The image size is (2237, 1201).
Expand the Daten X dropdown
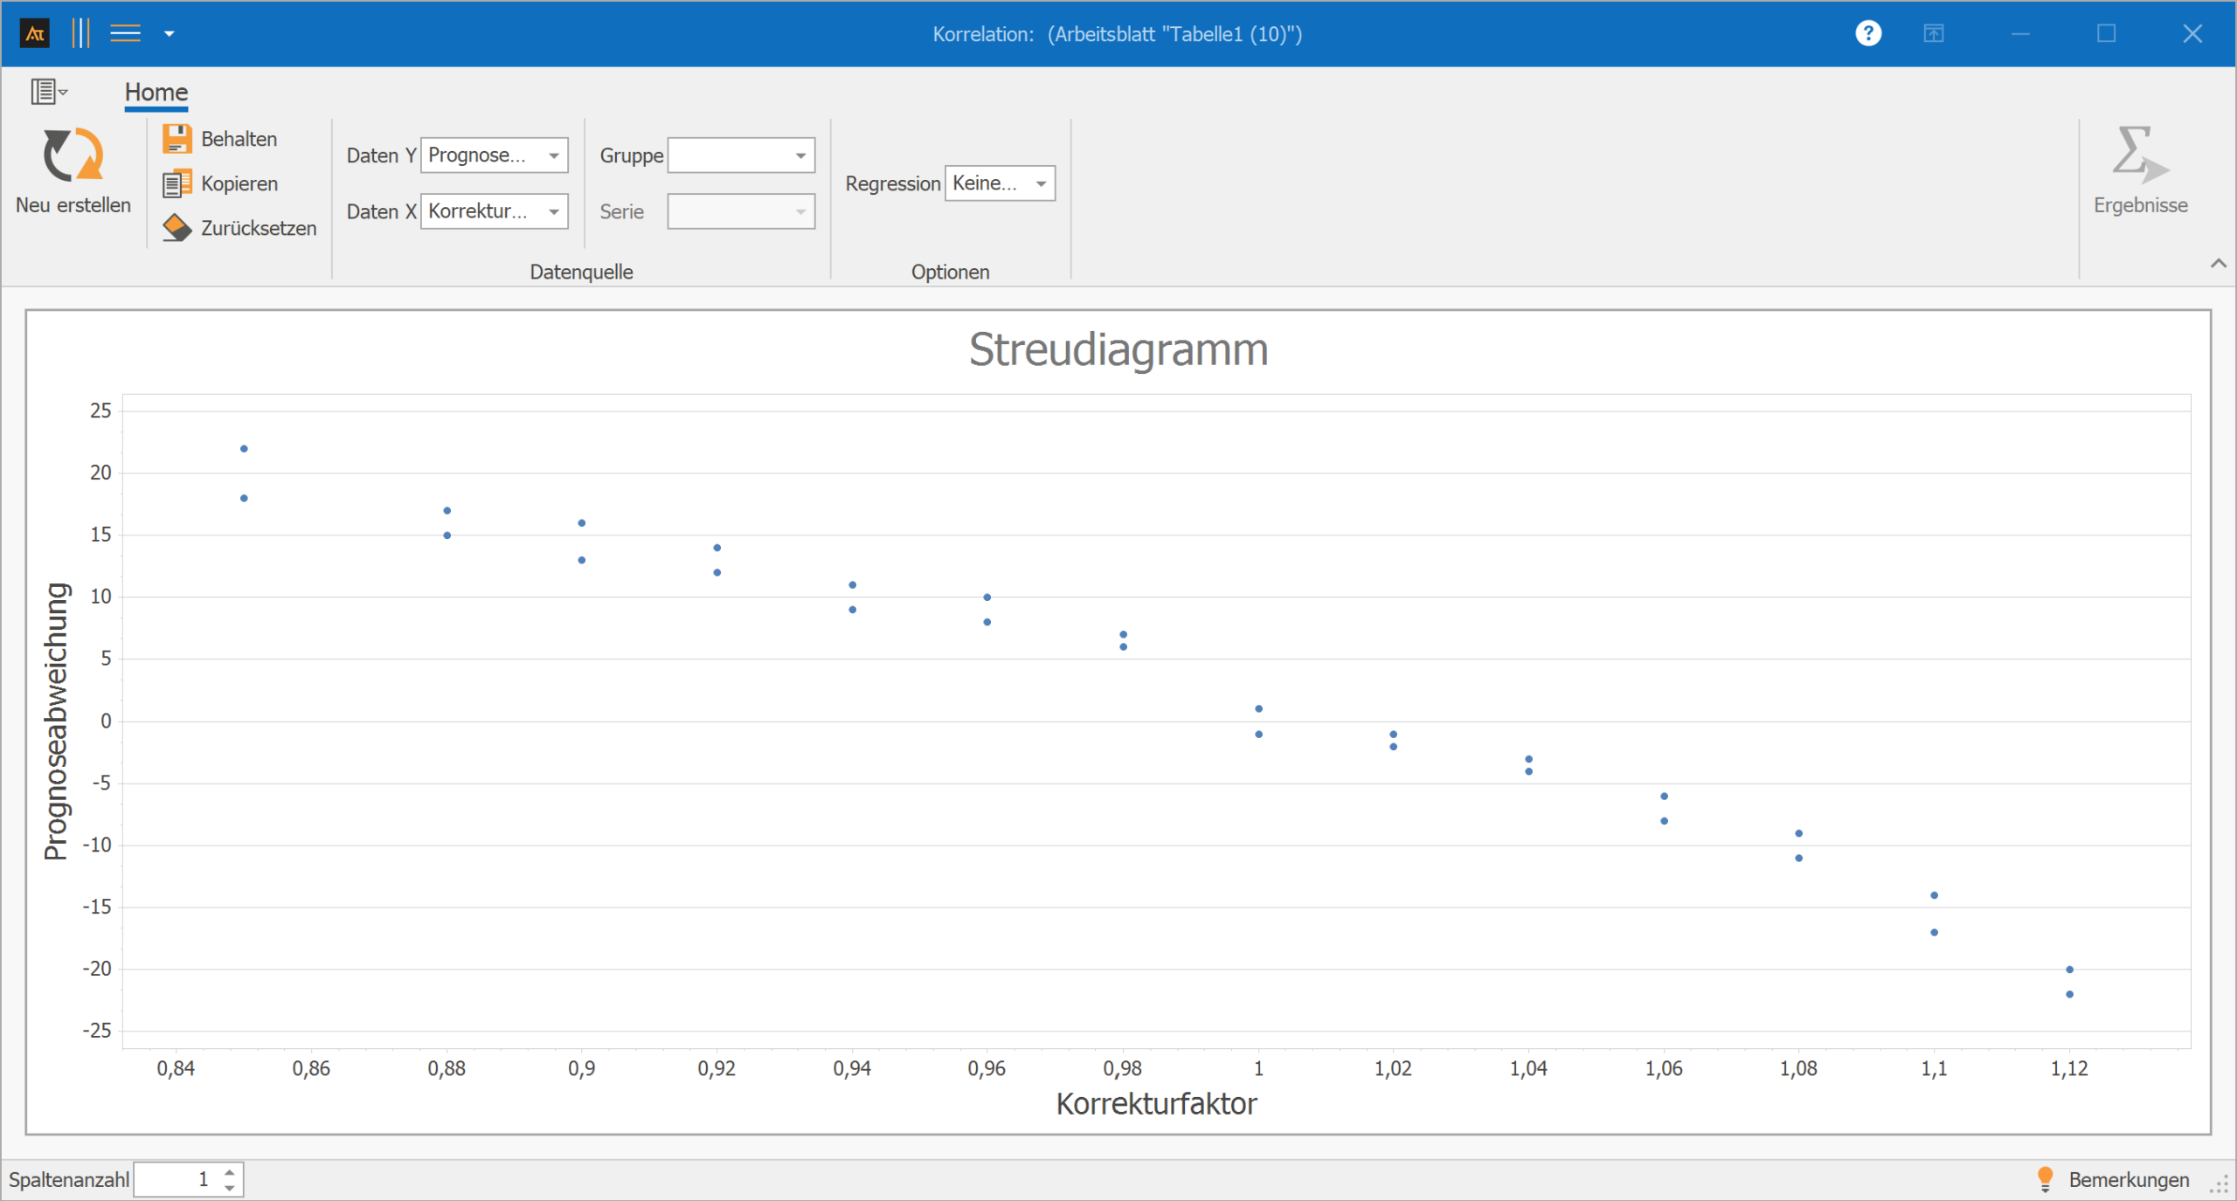click(553, 211)
